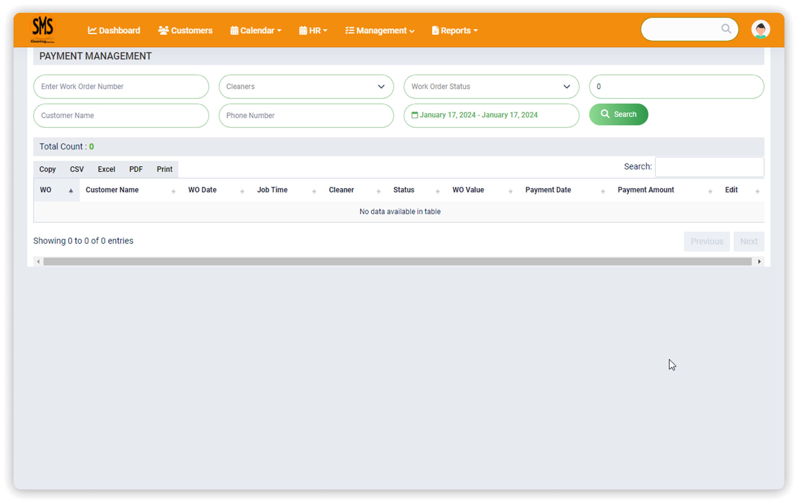Select the Print export option
798x504 pixels.
click(164, 169)
